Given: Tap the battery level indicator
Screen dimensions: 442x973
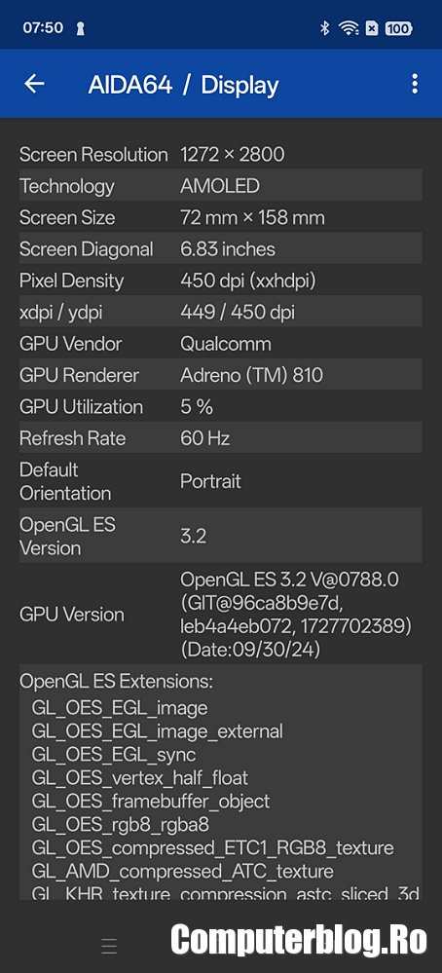Looking at the screenshot, I should coord(398,28).
